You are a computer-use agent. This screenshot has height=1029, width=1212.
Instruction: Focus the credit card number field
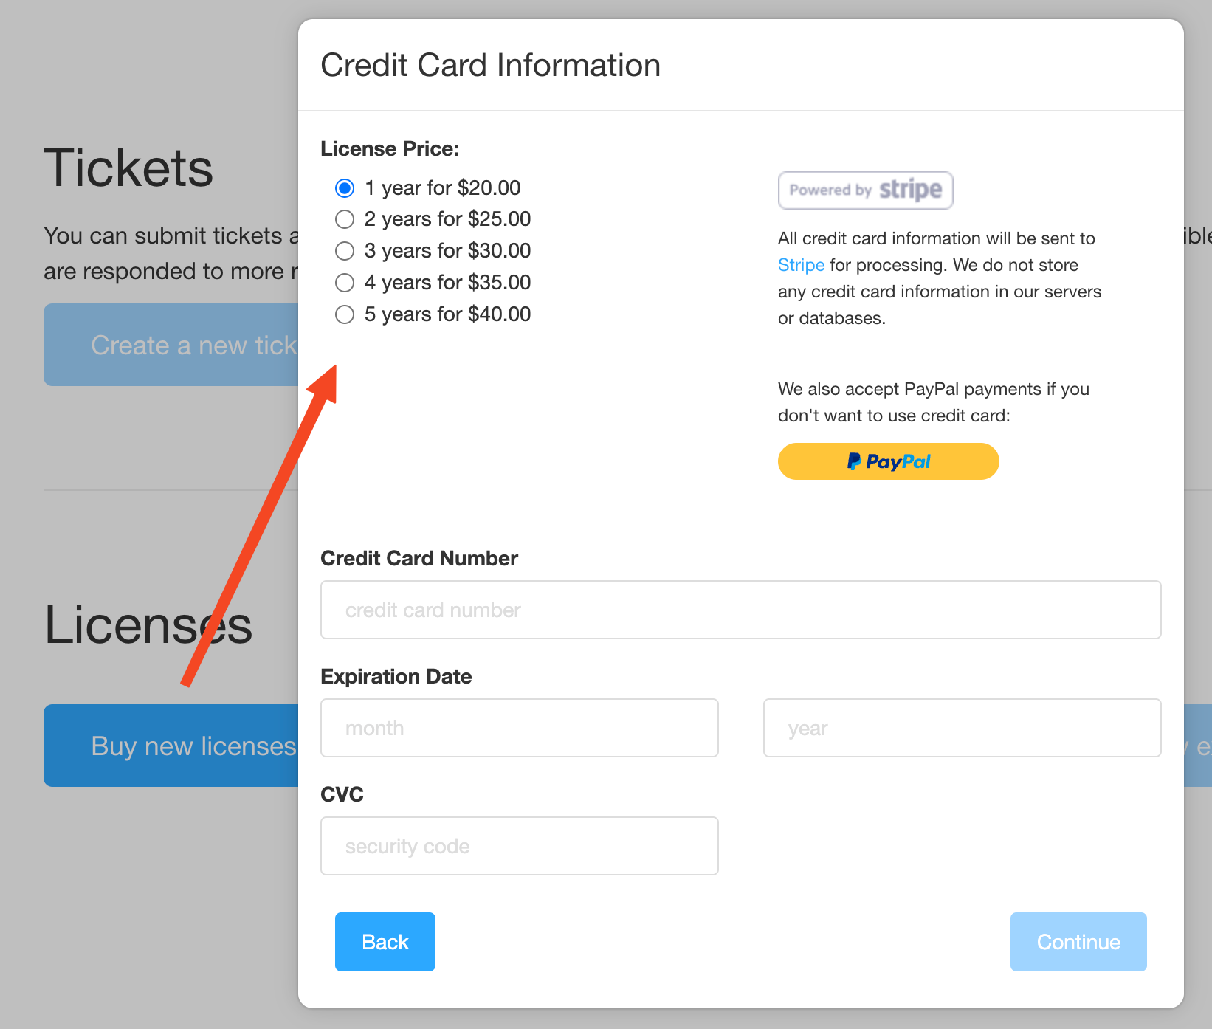coord(740,610)
